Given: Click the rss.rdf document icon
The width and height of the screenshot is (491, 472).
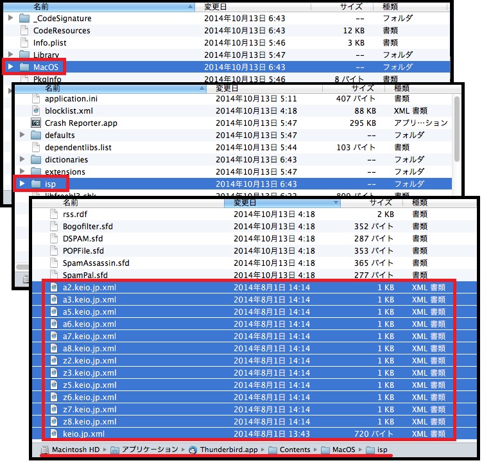Looking at the screenshot, I should (x=55, y=214).
